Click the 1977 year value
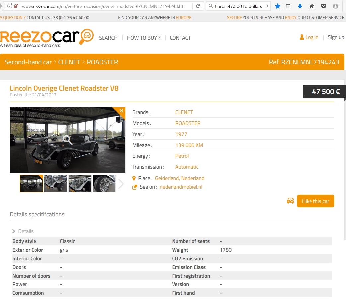 point(181,134)
